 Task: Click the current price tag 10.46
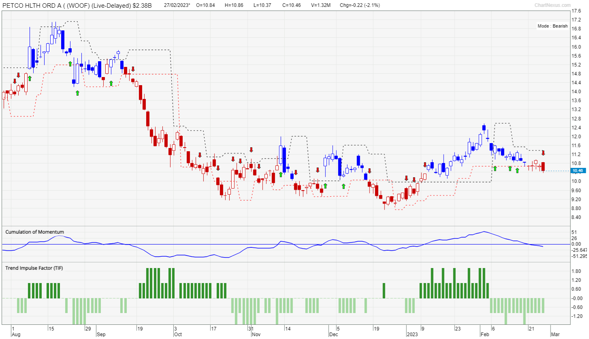click(577, 171)
